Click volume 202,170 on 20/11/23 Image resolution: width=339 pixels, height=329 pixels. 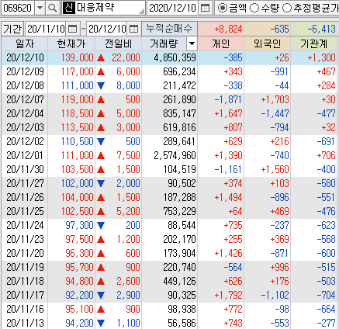[x=179, y=239]
